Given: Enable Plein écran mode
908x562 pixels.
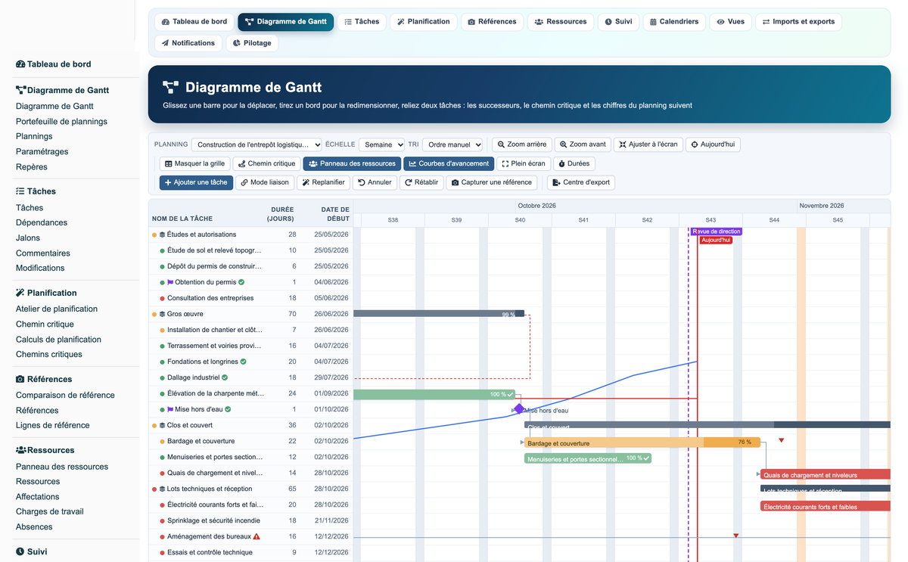Looking at the screenshot, I should 523,163.
